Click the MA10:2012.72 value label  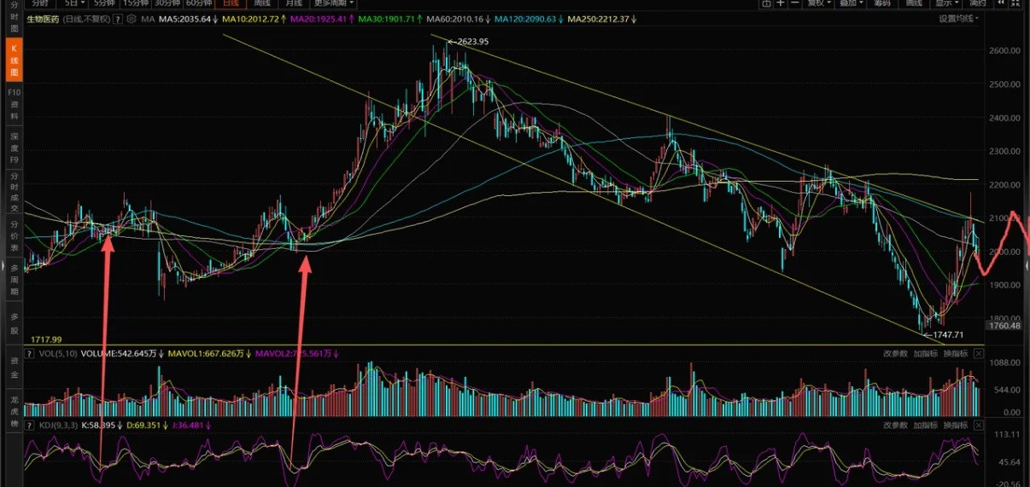tap(251, 19)
